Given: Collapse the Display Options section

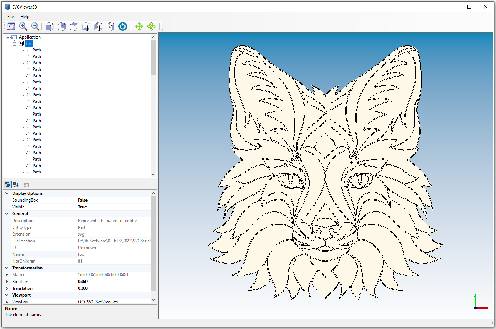Looking at the screenshot, I should point(7,193).
